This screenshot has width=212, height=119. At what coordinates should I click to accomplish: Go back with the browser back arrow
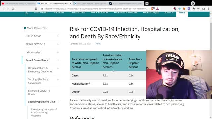pyautogui.click(x=4, y=9)
